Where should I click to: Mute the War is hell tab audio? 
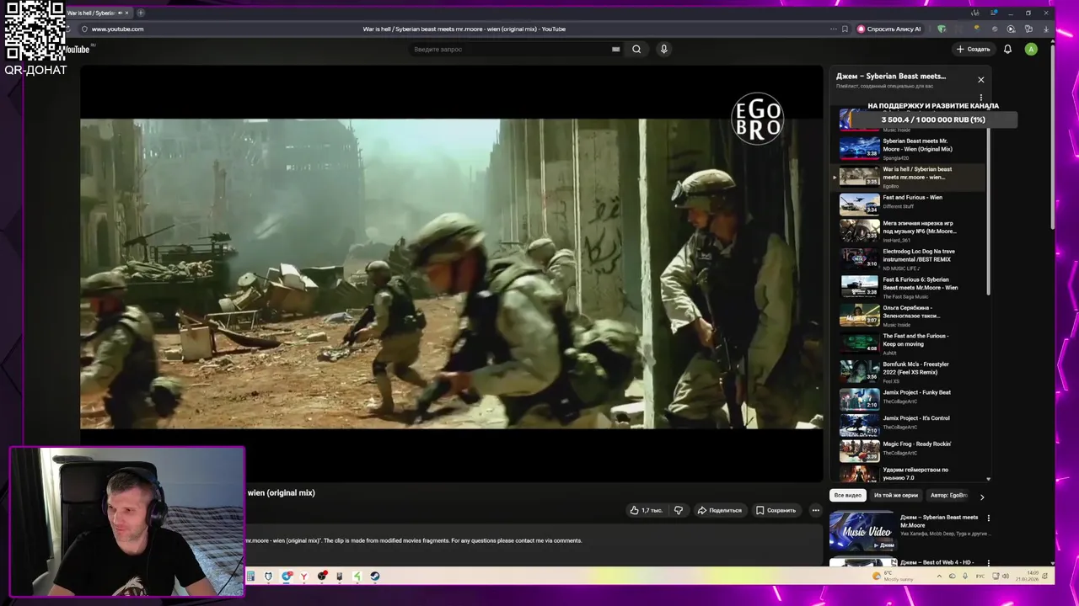120,13
